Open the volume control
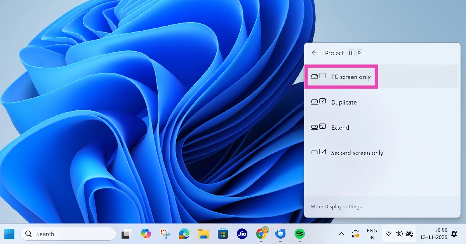The height and width of the screenshot is (244, 466). tap(399, 234)
